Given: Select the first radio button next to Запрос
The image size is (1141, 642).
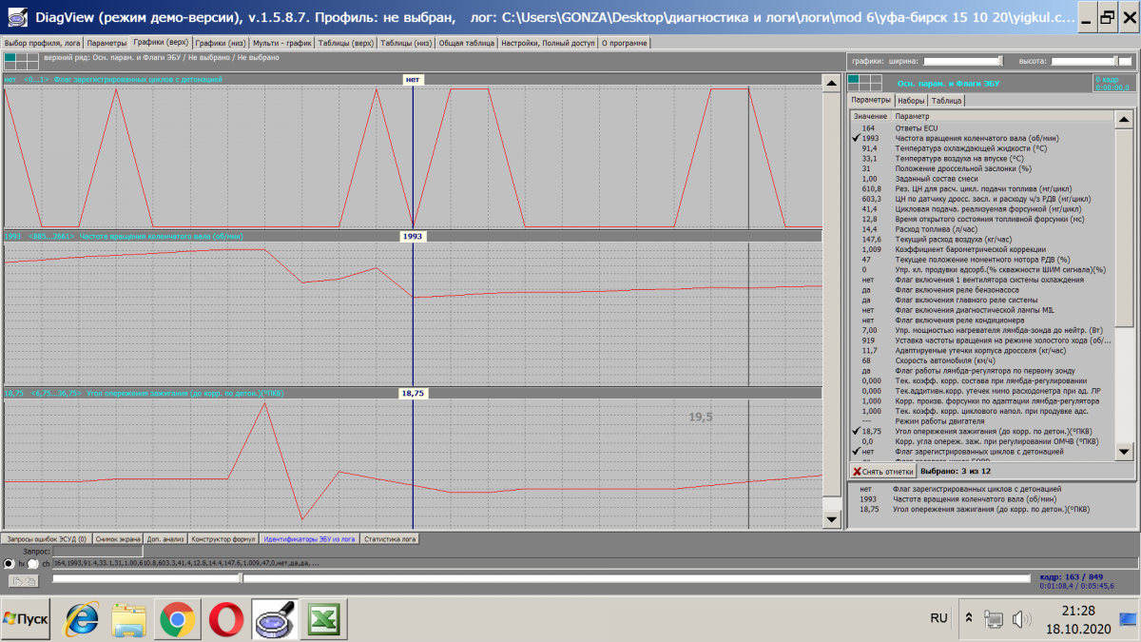Looking at the screenshot, I should point(10,564).
